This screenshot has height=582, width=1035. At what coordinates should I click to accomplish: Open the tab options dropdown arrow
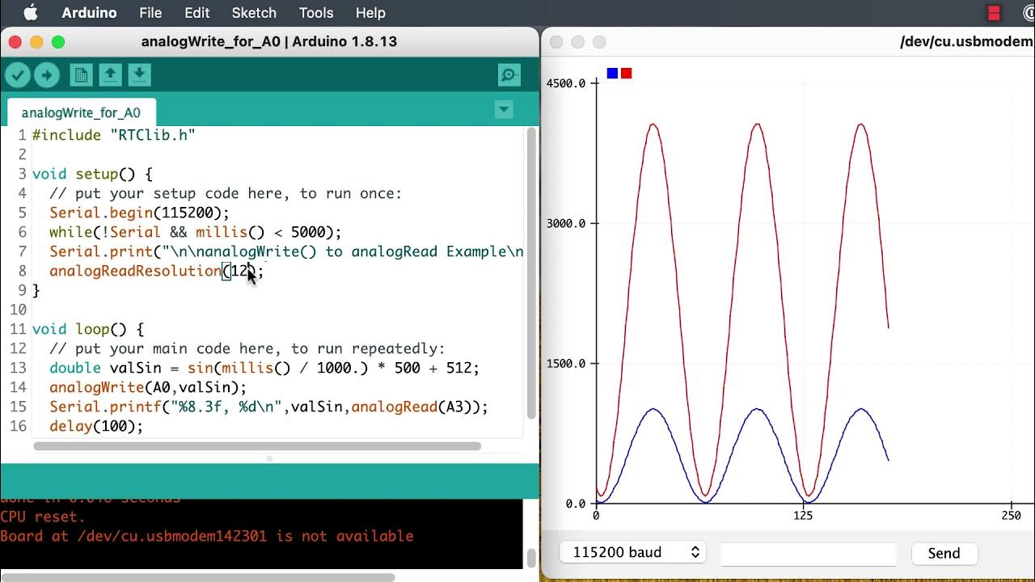click(504, 109)
